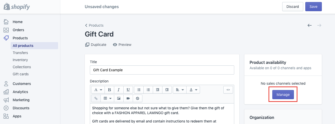Click the insert image icon
Image resolution: width=335 pixels, height=124 pixels.
pos(119,98)
